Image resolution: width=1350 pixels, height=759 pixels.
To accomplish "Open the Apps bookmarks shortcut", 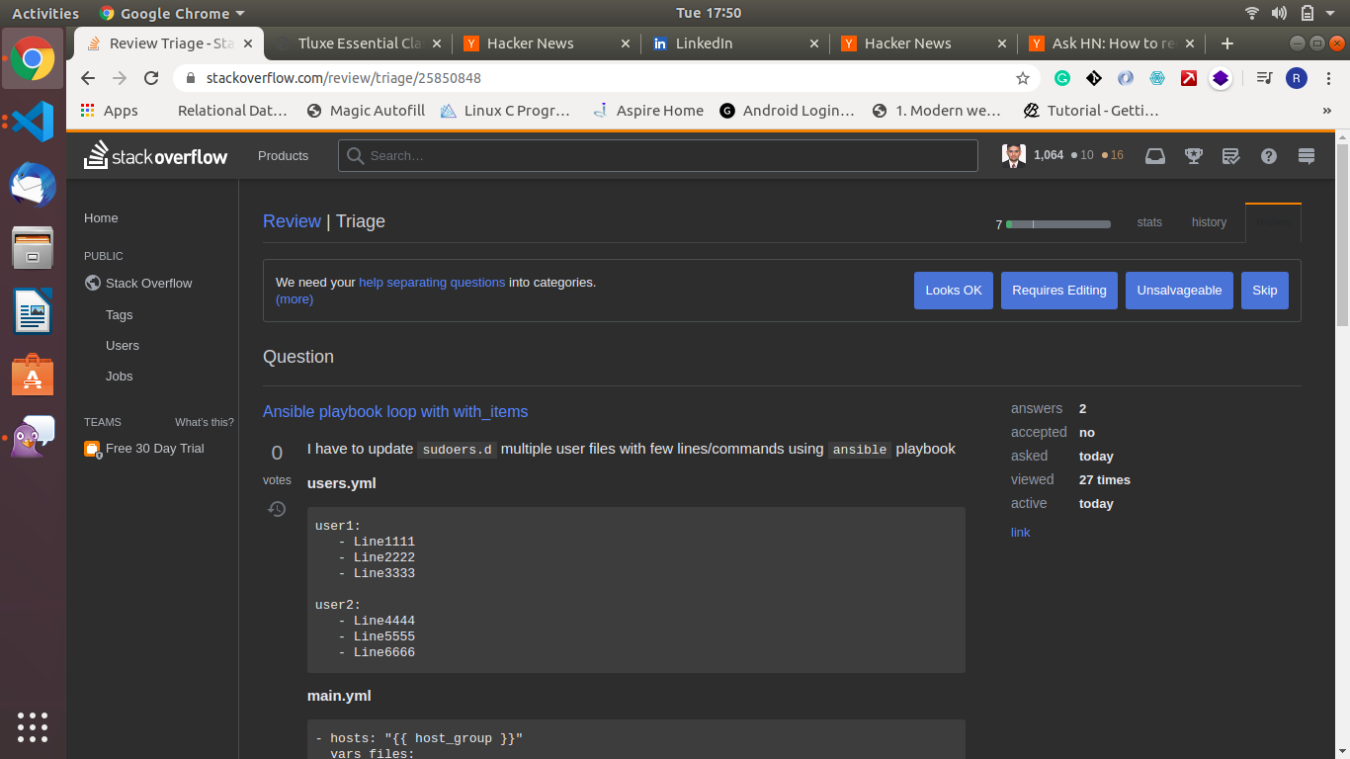I will tap(110, 111).
